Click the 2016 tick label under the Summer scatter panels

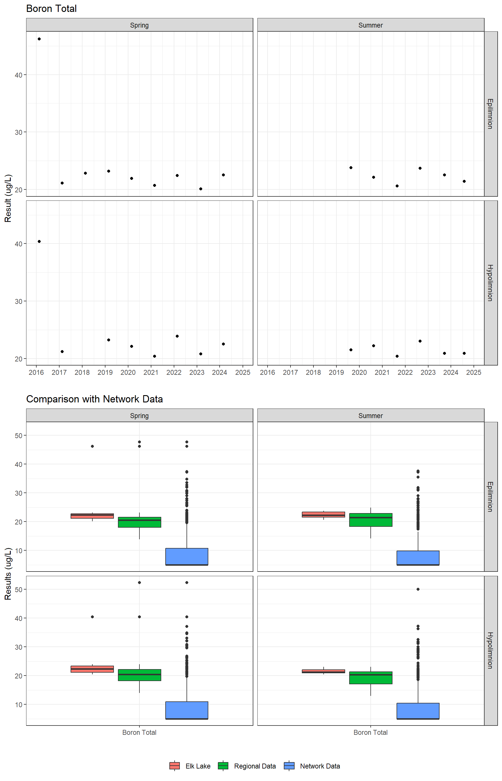point(267,372)
